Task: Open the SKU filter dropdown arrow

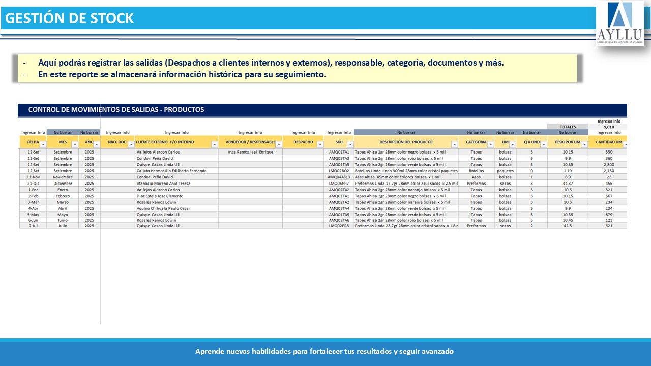Action: coord(350,145)
